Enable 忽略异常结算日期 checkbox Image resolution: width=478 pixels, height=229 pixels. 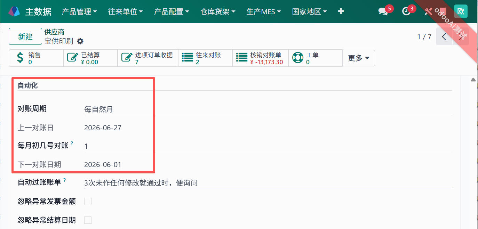pos(88,220)
